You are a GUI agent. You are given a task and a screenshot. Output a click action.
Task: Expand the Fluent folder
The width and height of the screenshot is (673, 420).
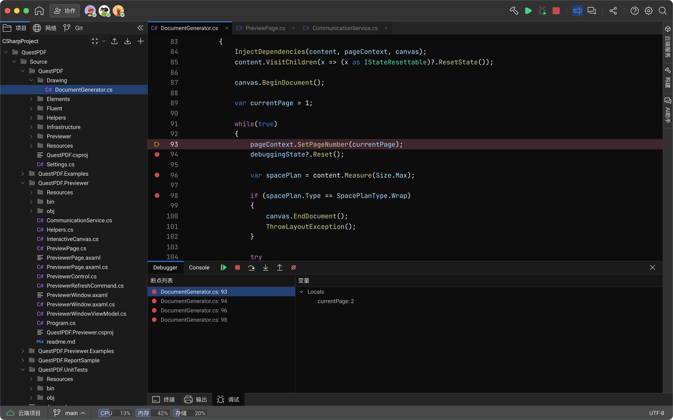coord(31,108)
